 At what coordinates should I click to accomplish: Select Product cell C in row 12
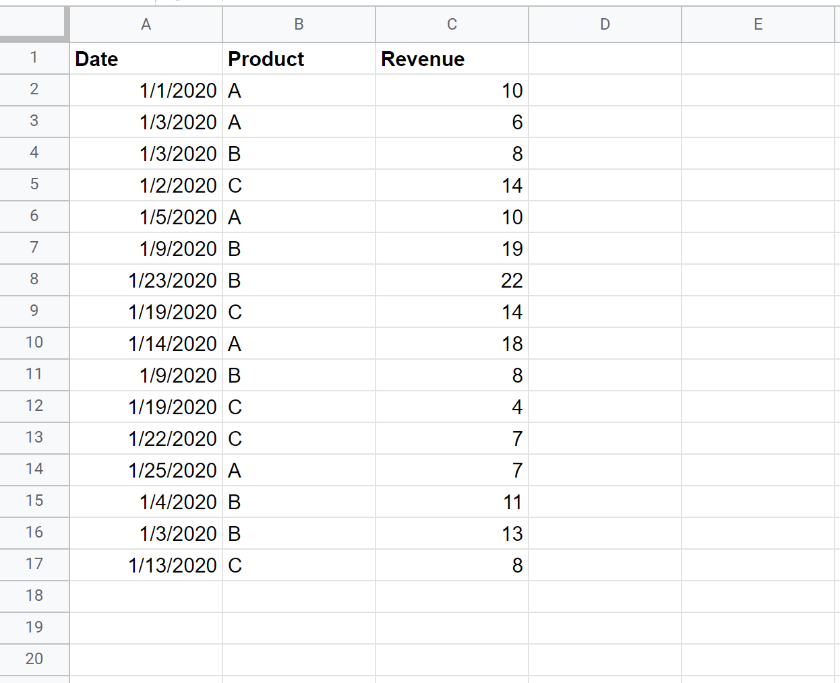299,407
